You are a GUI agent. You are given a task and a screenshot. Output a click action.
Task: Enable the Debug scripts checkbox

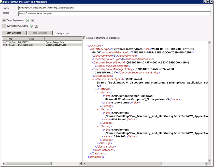click(55, 33)
